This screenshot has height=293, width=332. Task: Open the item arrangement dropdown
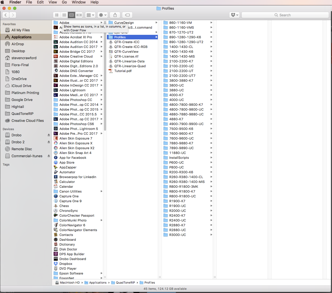(x=90, y=15)
